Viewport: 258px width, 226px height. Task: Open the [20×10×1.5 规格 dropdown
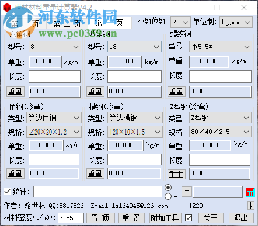pos(135,132)
